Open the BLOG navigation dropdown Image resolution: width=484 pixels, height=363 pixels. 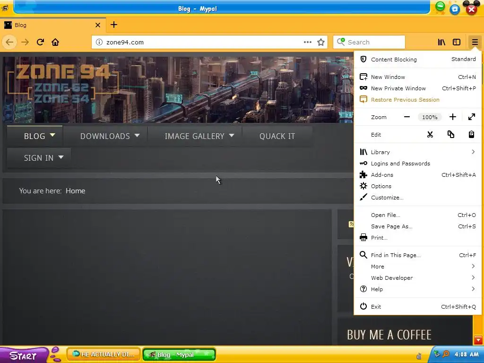tap(35, 136)
